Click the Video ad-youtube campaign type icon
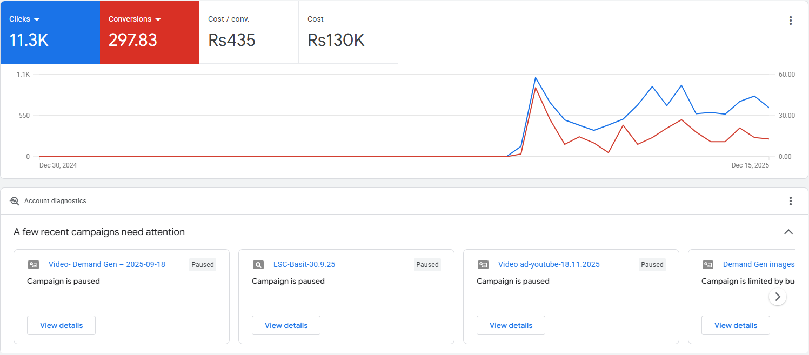The height and width of the screenshot is (355, 809). coord(483,265)
